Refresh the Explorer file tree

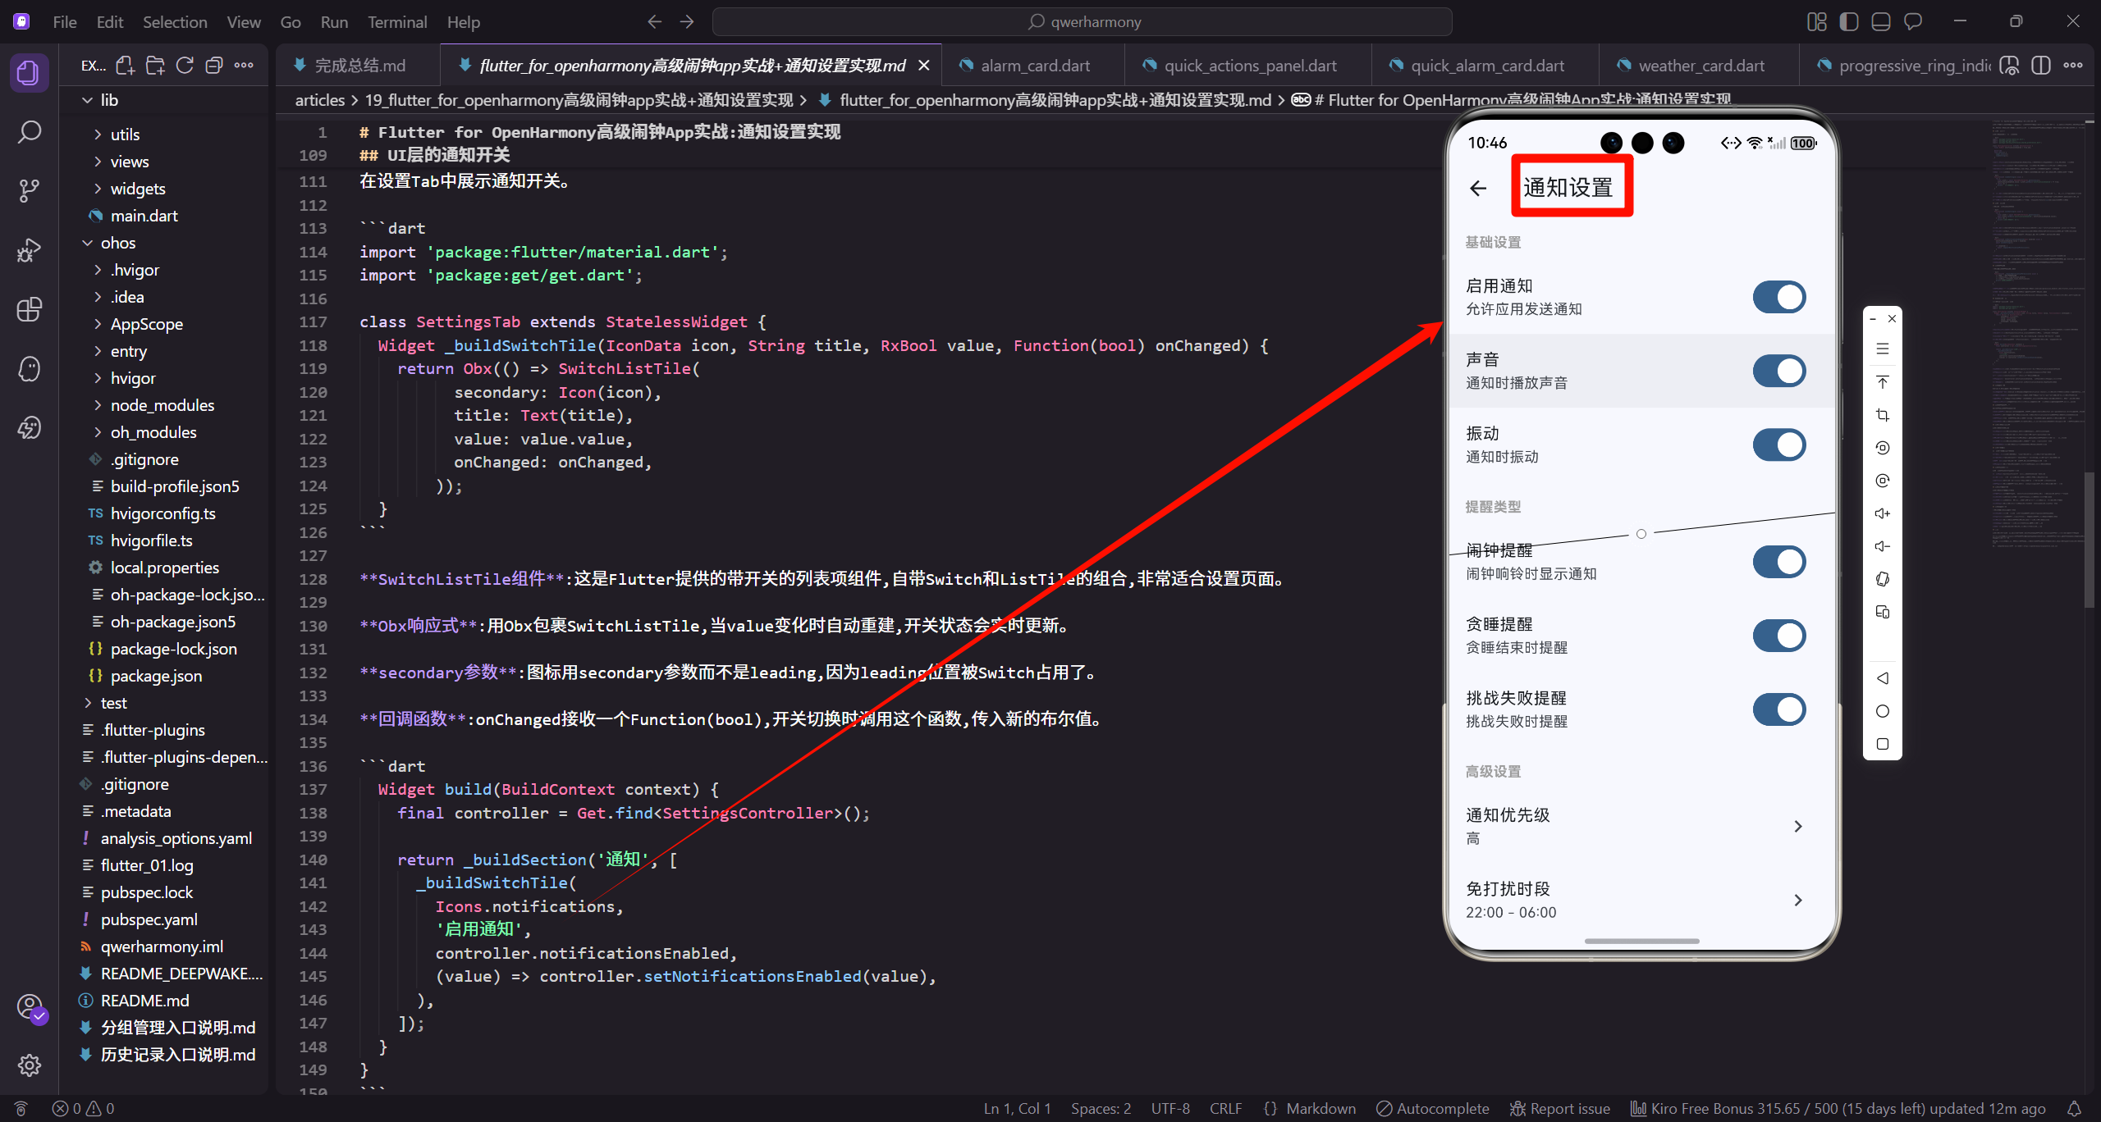tap(185, 66)
